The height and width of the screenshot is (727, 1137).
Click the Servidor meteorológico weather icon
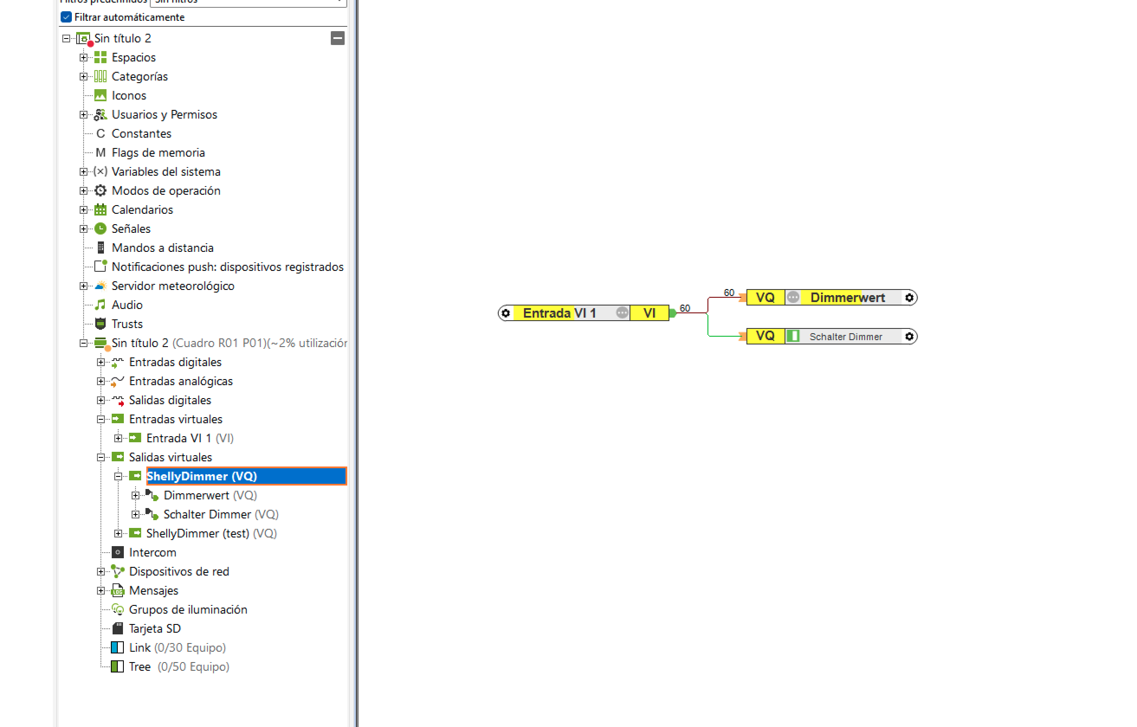pos(100,286)
